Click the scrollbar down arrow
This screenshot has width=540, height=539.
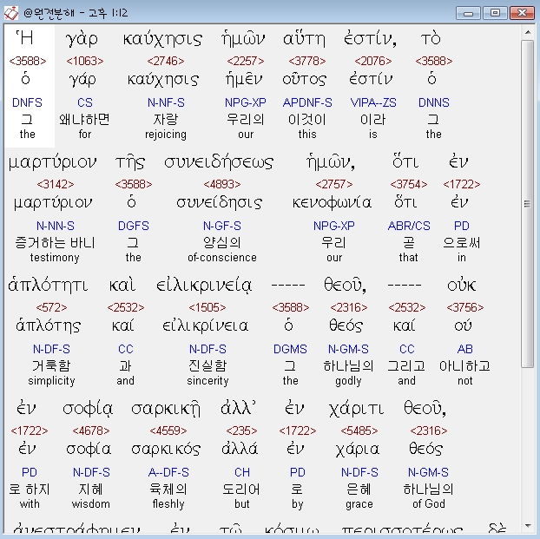click(x=528, y=526)
